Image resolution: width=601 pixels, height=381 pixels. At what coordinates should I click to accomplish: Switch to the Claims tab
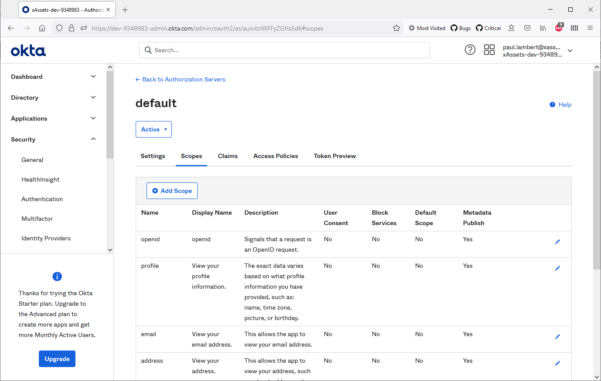pos(228,156)
